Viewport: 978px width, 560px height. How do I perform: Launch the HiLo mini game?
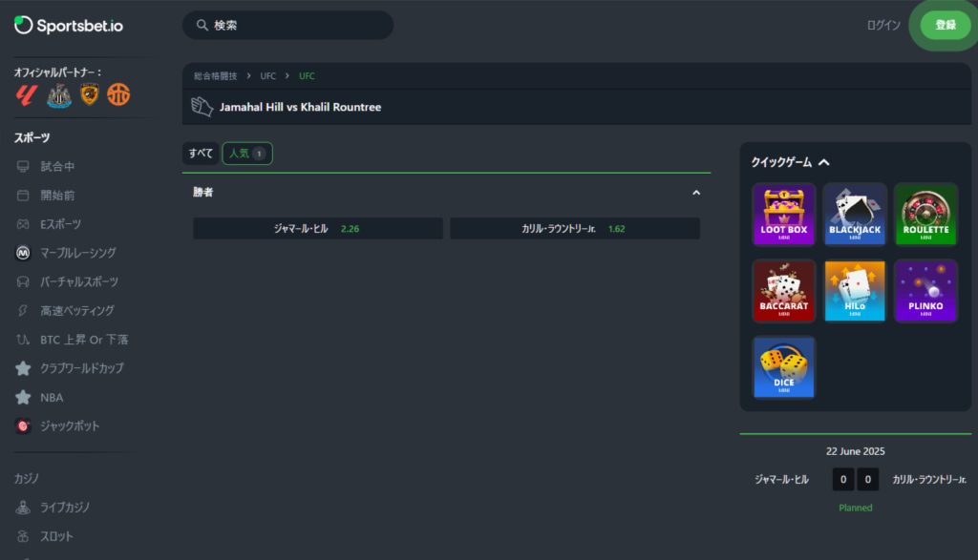click(x=855, y=291)
